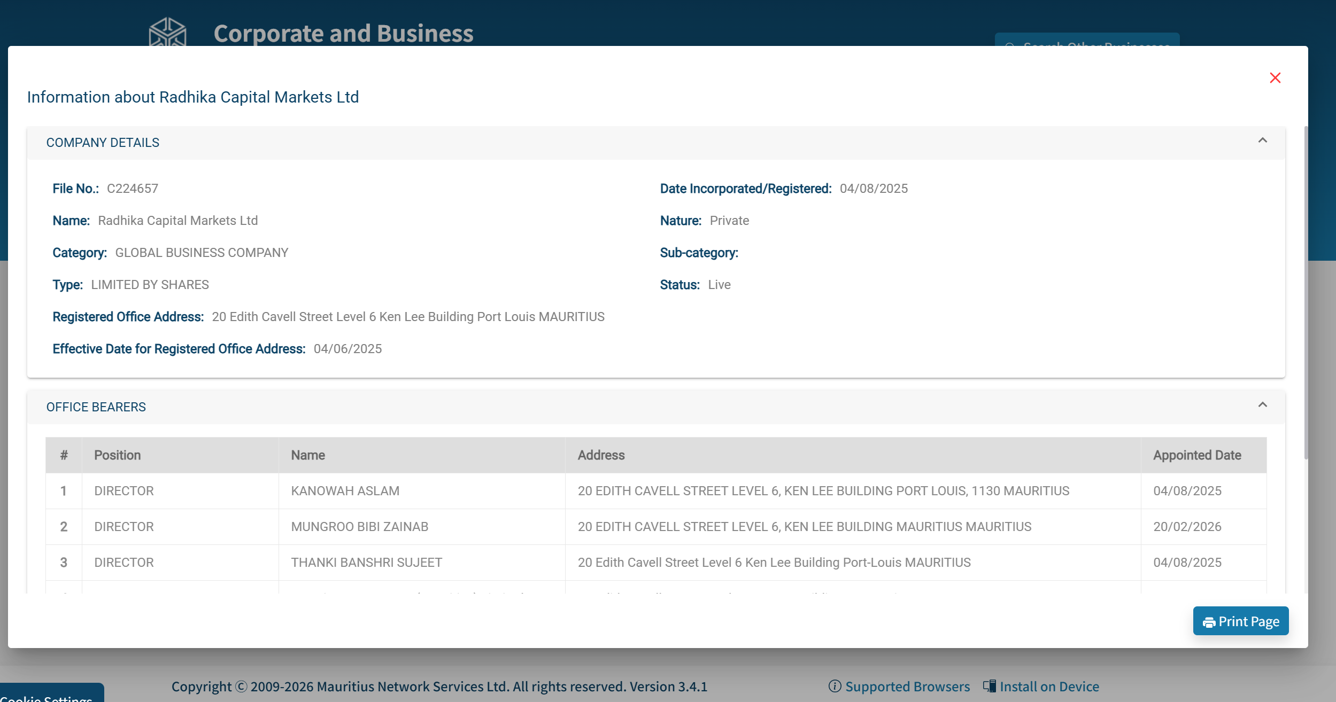Click the Supported Browsers info icon
This screenshot has height=702, width=1336.
835,686
